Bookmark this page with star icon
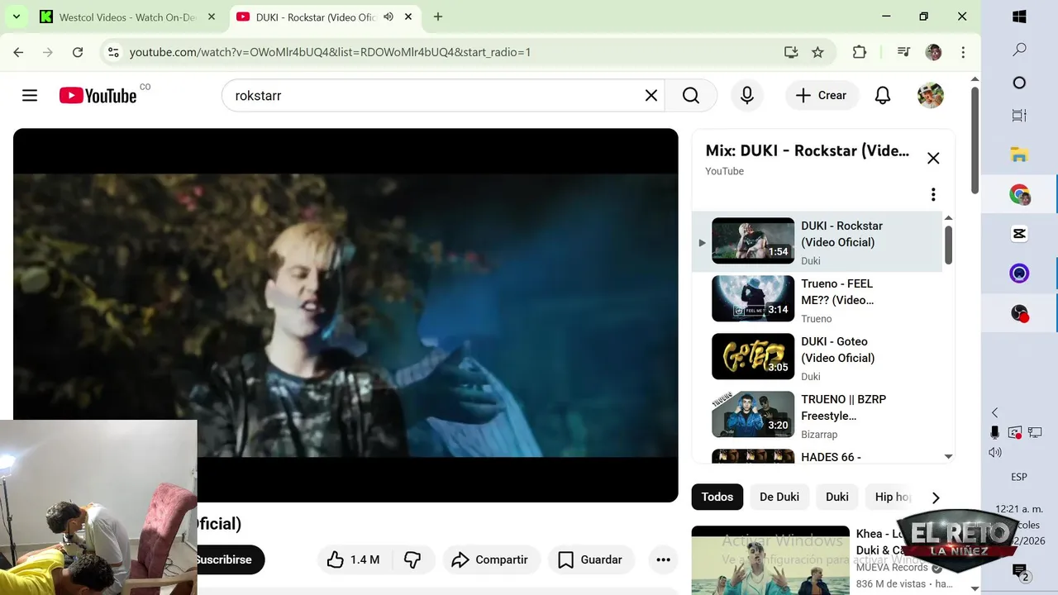The width and height of the screenshot is (1058, 595). pos(817,52)
